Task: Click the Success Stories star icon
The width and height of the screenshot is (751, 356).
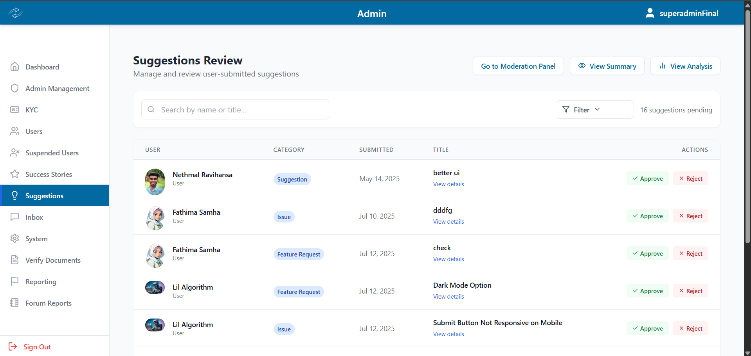Action: point(15,174)
